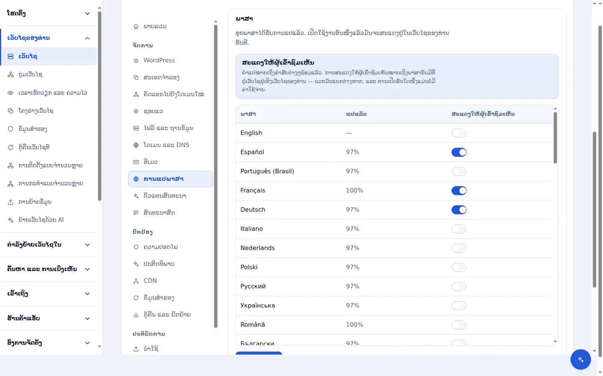
Task: Click the language table's vertical scrollbar
Action: pyautogui.click(x=555, y=138)
